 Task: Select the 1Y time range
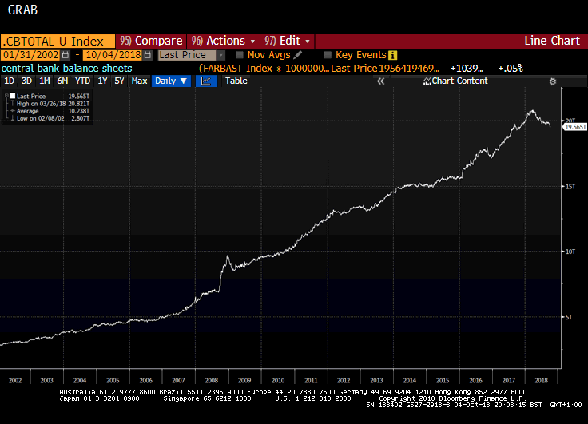coord(102,81)
